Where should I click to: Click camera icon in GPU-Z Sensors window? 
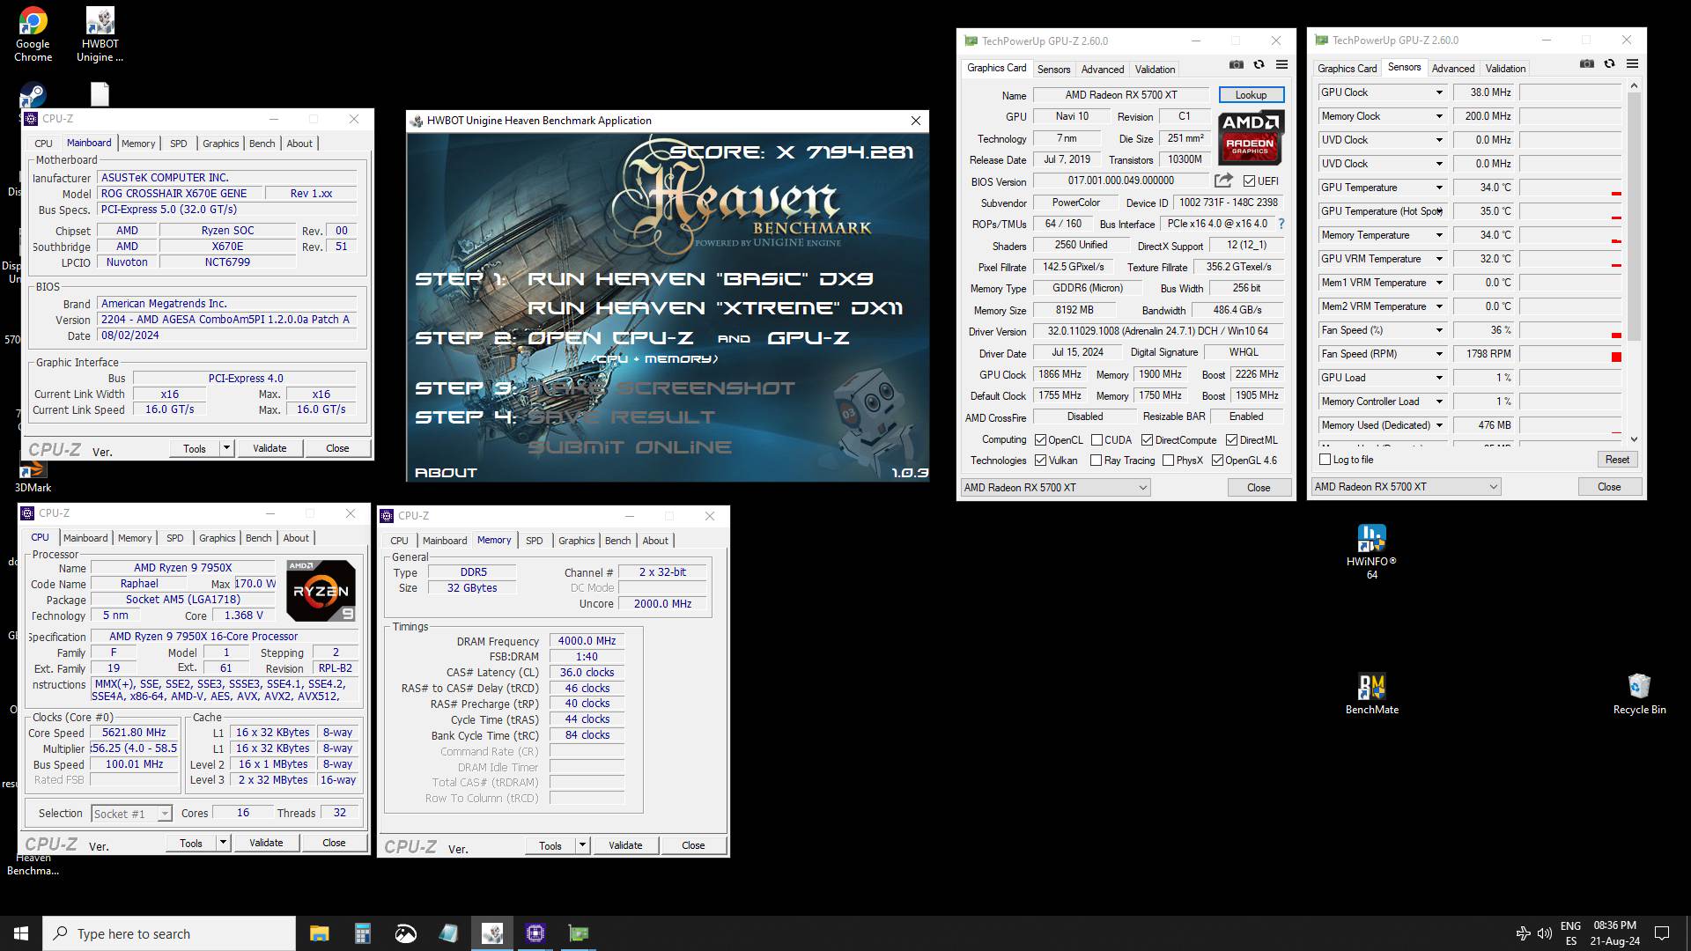coord(1587,64)
